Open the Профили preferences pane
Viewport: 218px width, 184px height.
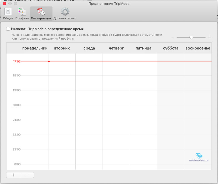(x=22, y=14)
